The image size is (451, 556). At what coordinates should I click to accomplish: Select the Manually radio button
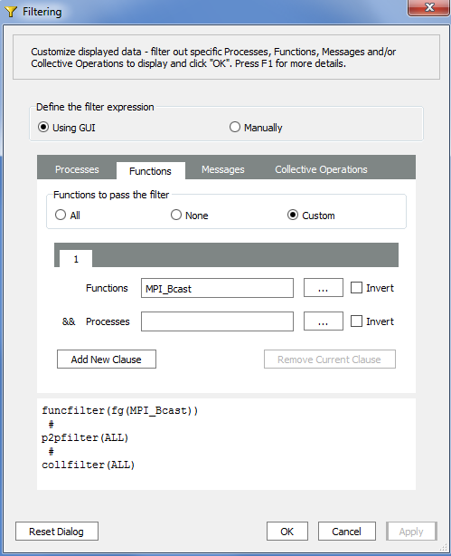[235, 127]
